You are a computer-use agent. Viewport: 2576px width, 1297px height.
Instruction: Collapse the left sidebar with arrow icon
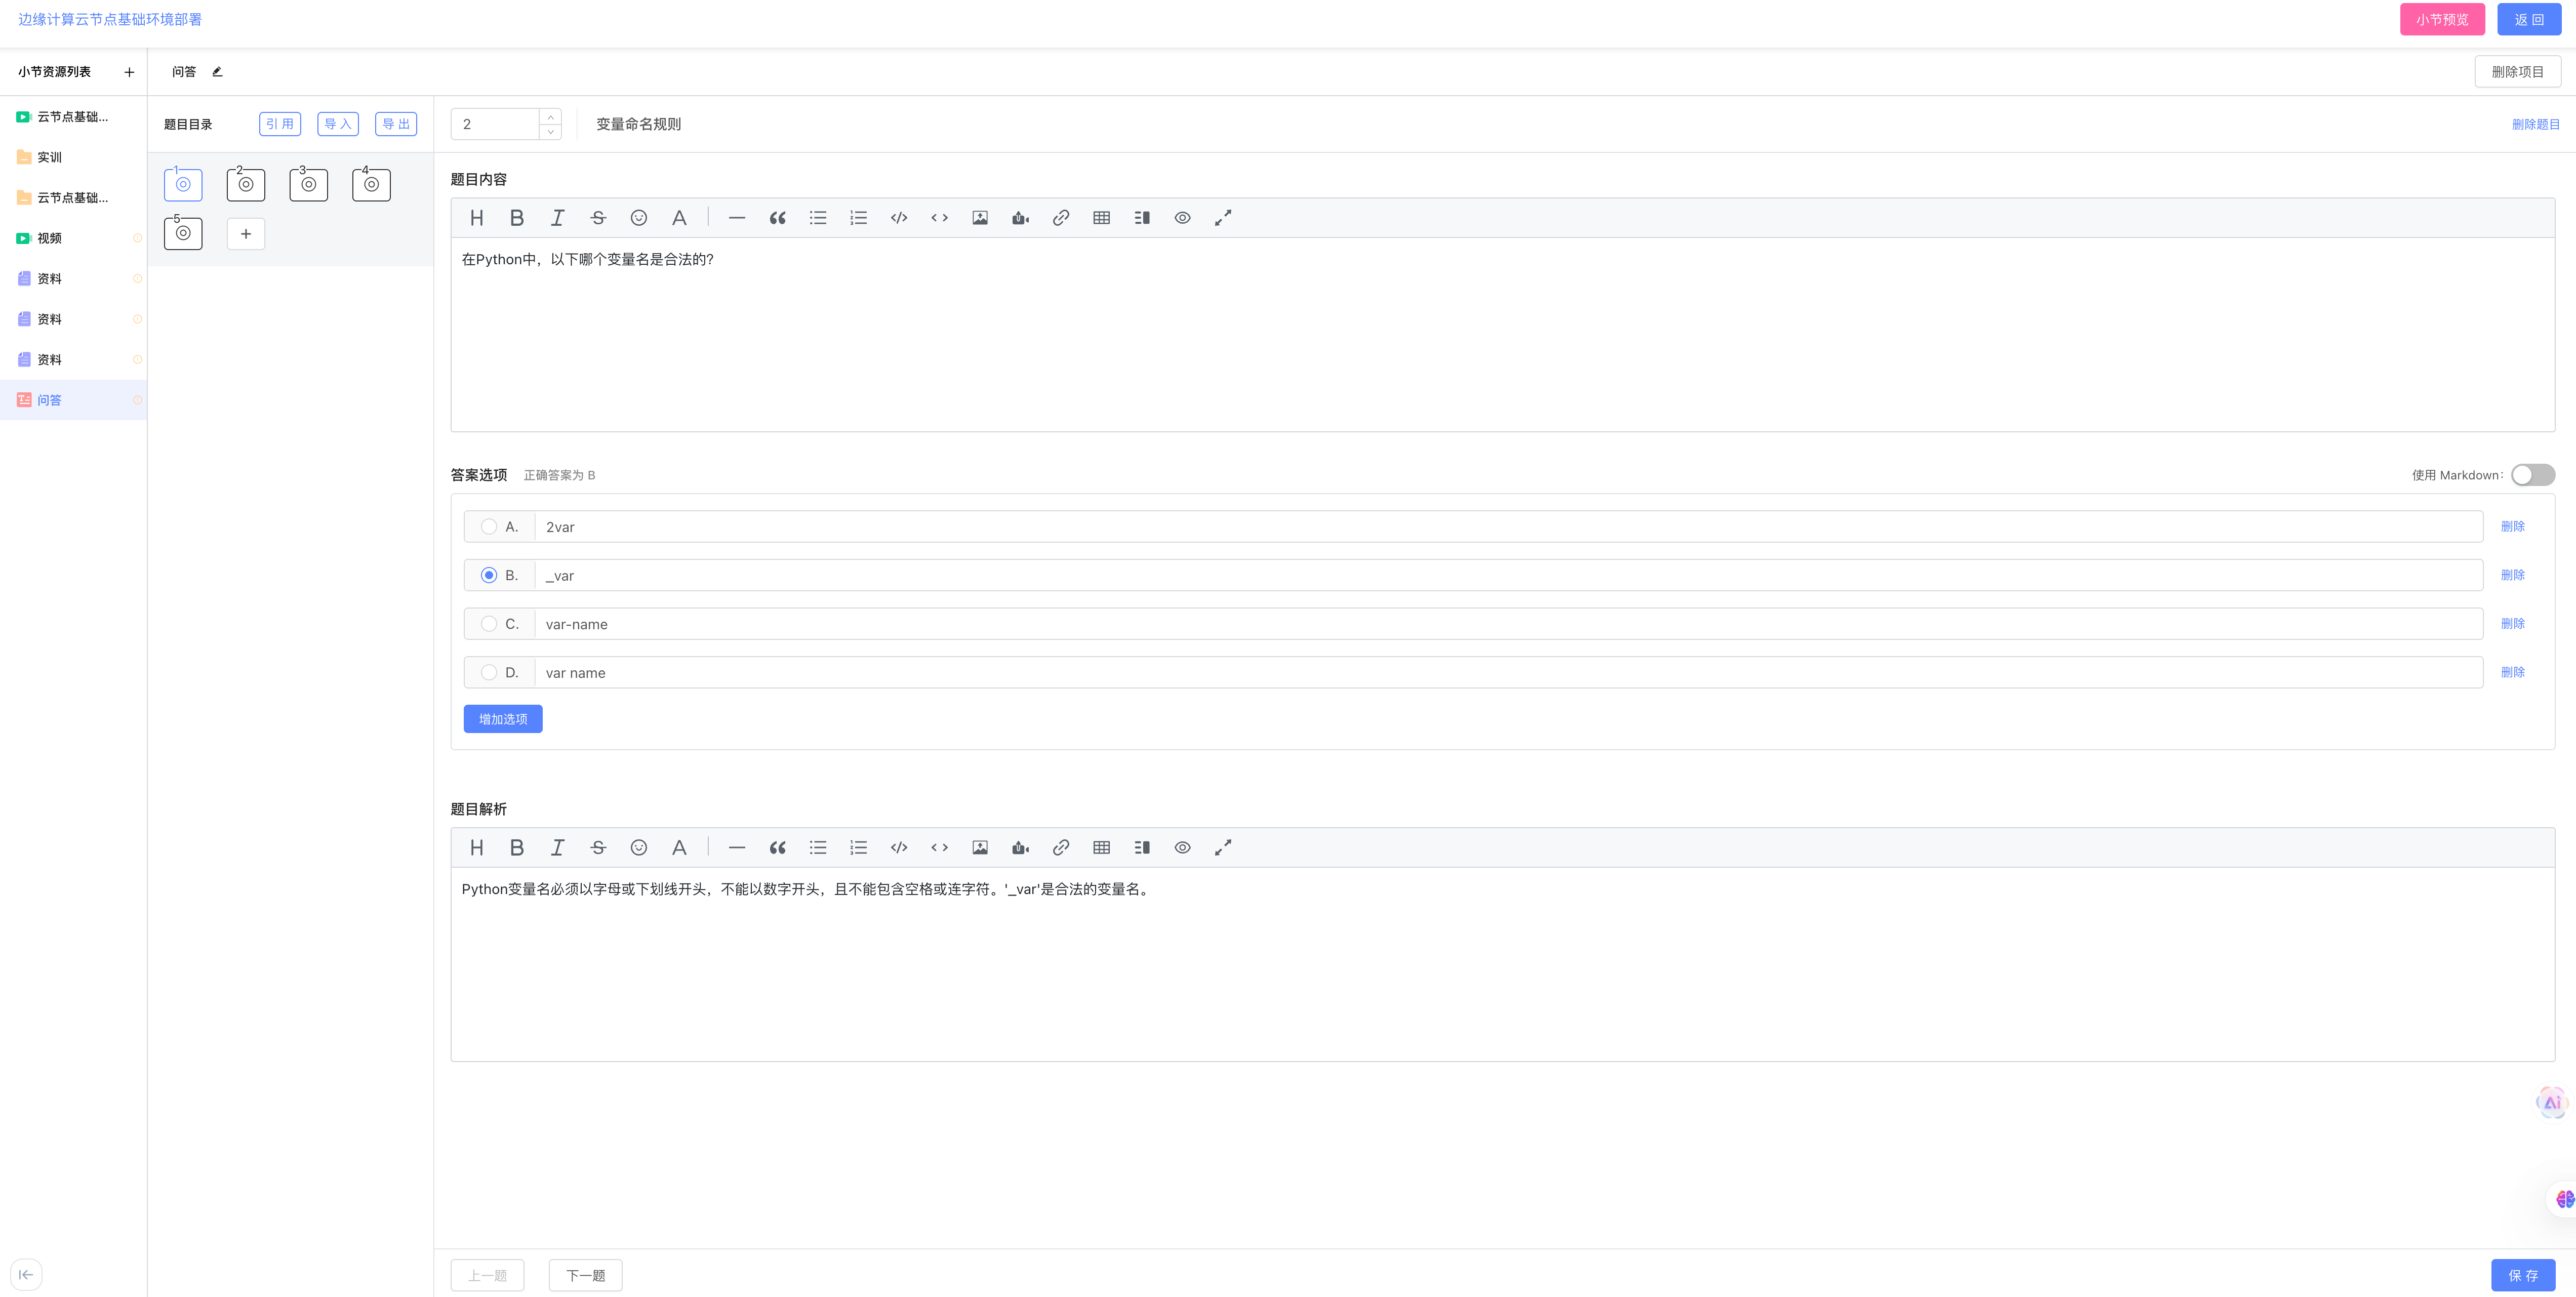tap(26, 1274)
